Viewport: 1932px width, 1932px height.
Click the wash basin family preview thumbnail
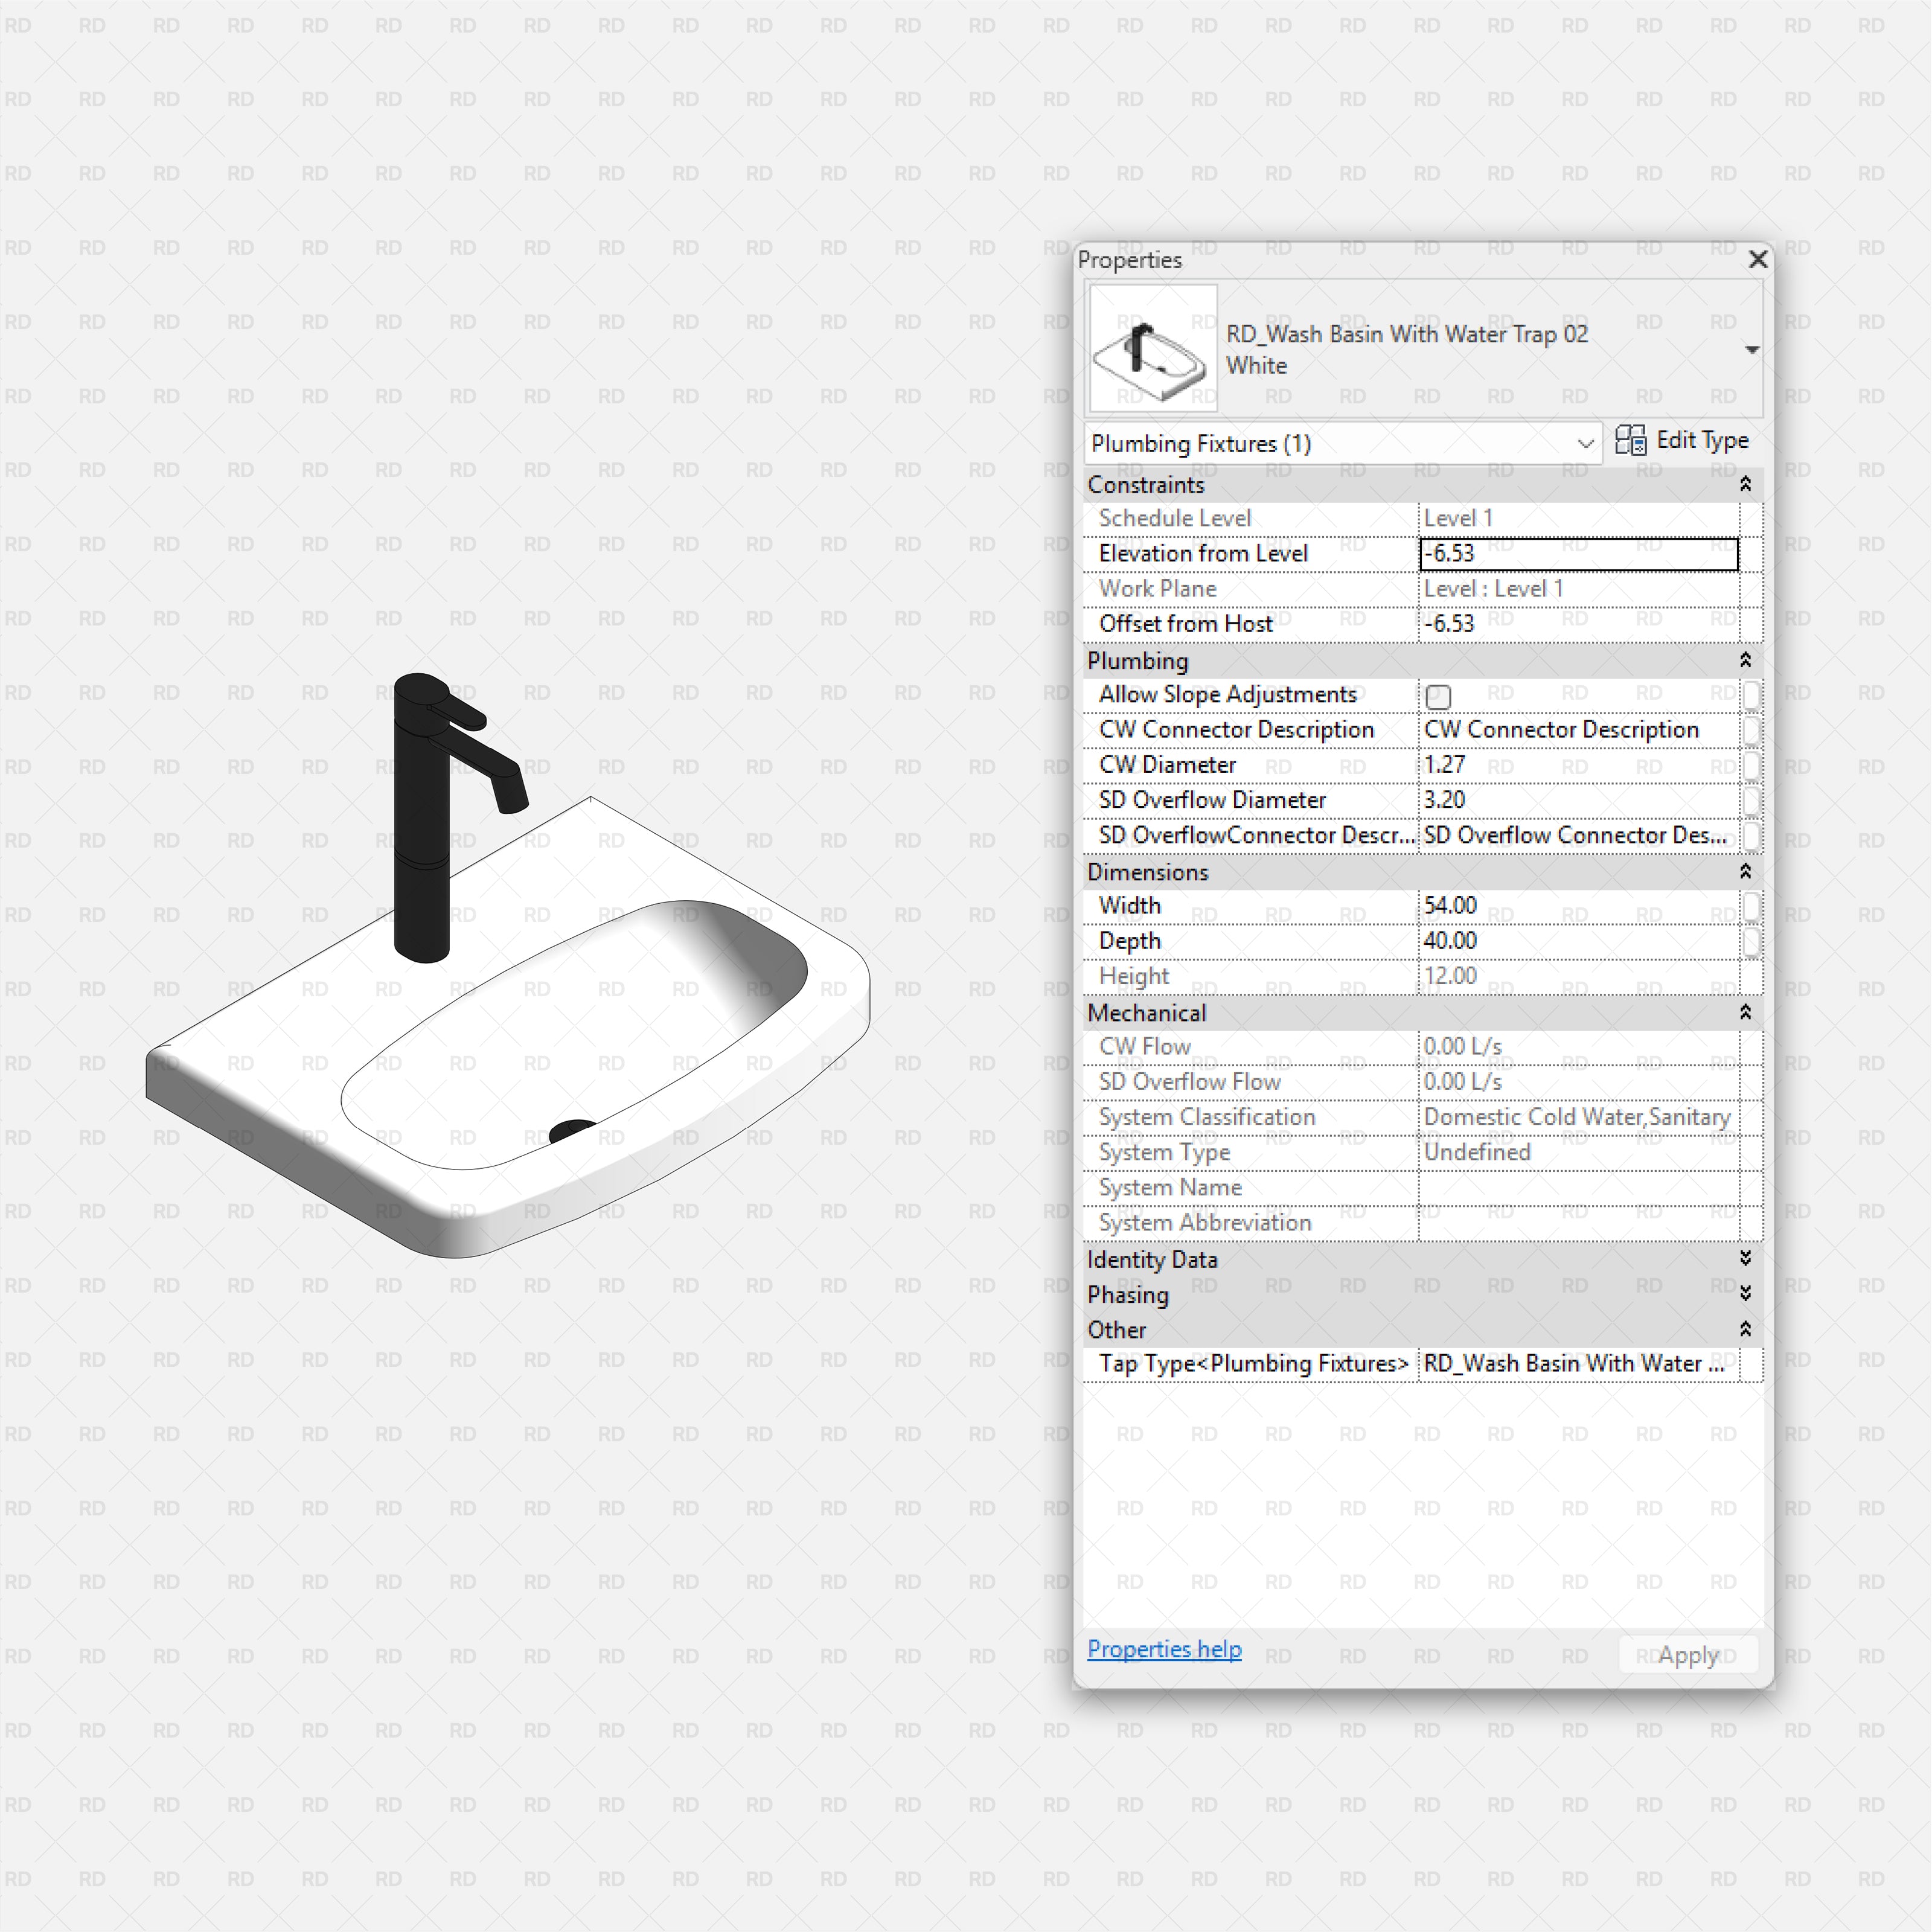pyautogui.click(x=1151, y=348)
